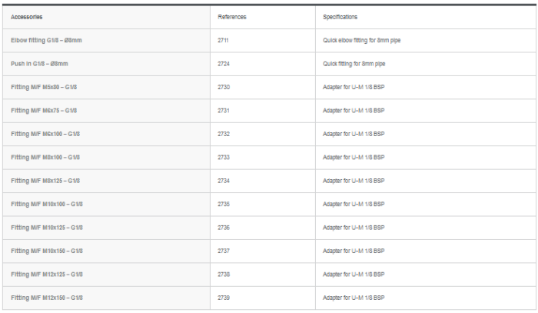Click the Specifications column header
Image resolution: width=538 pixels, height=313 pixels.
pos(340,16)
